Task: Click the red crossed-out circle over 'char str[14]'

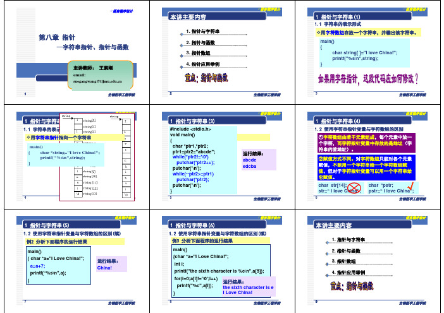Action: [354, 188]
